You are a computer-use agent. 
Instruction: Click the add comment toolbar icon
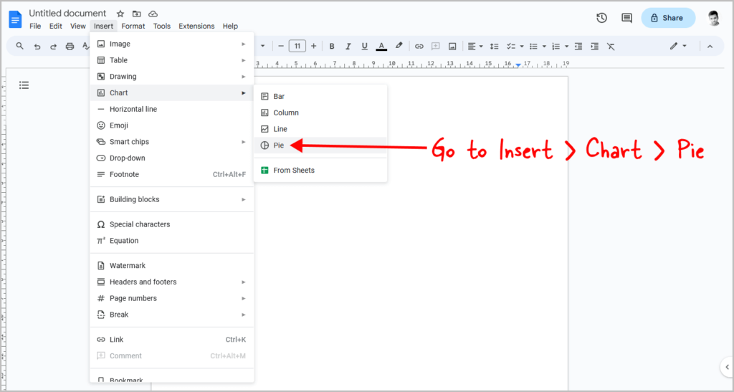click(435, 46)
